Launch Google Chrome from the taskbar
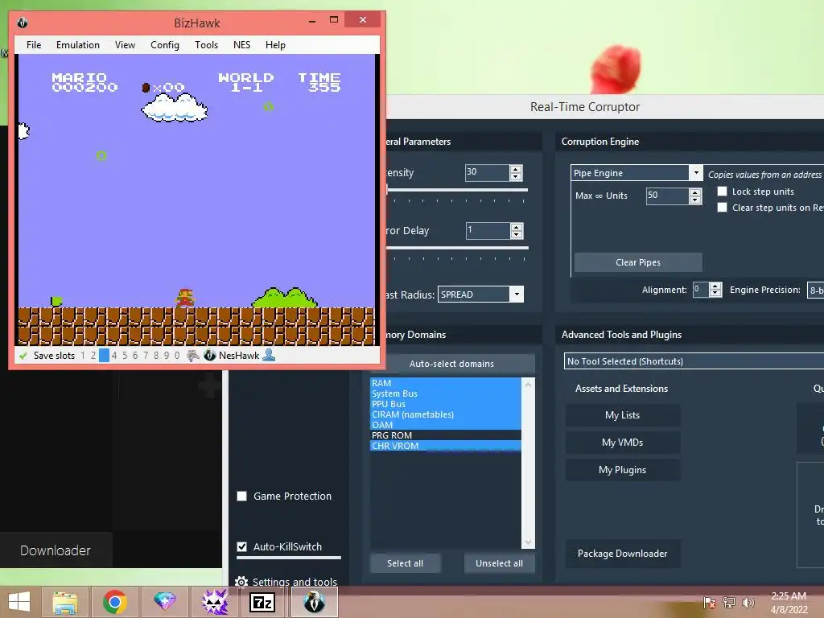The image size is (824, 618). pos(114,602)
